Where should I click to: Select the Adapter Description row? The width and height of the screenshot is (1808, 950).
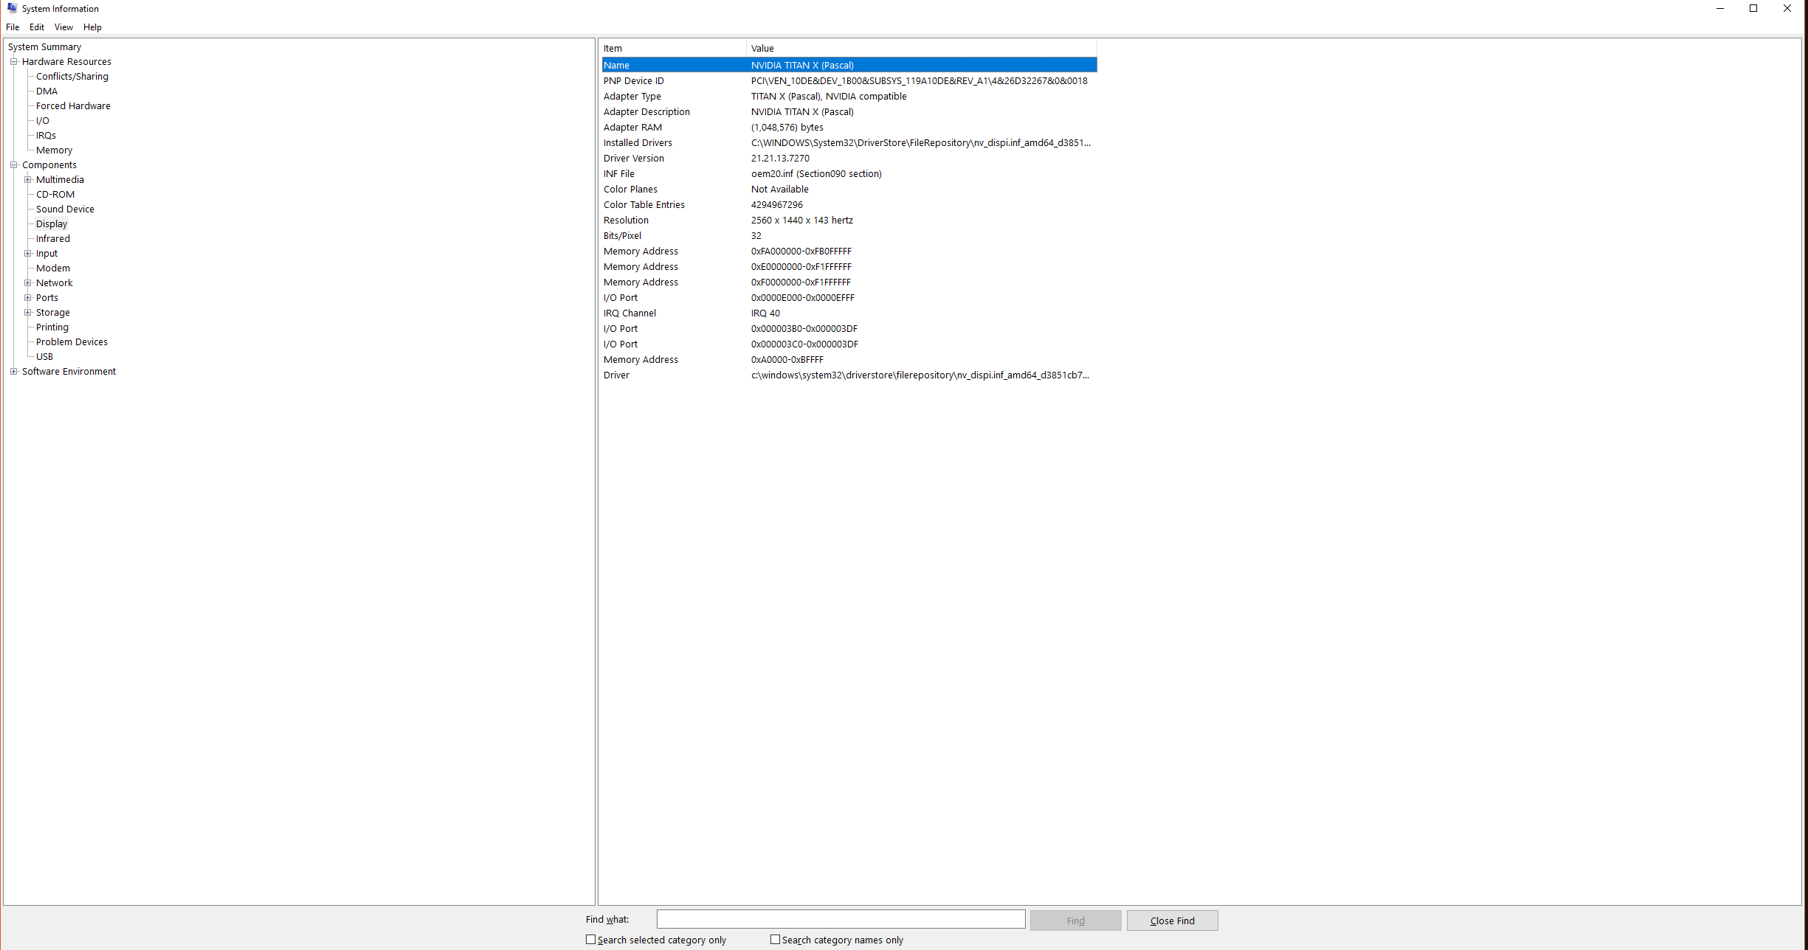tap(849, 112)
